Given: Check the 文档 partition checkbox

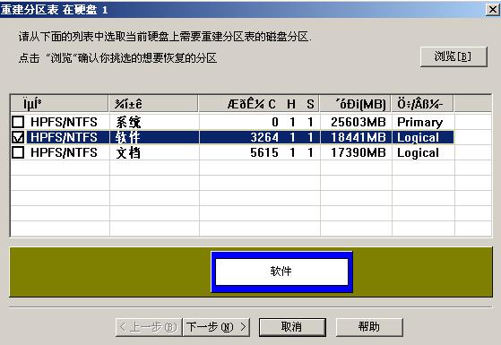Looking at the screenshot, I should pos(18,152).
